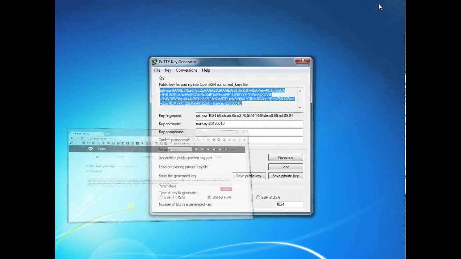Click the PuTTY Key Generator title bar icon
The image size is (461, 259).
click(155, 62)
